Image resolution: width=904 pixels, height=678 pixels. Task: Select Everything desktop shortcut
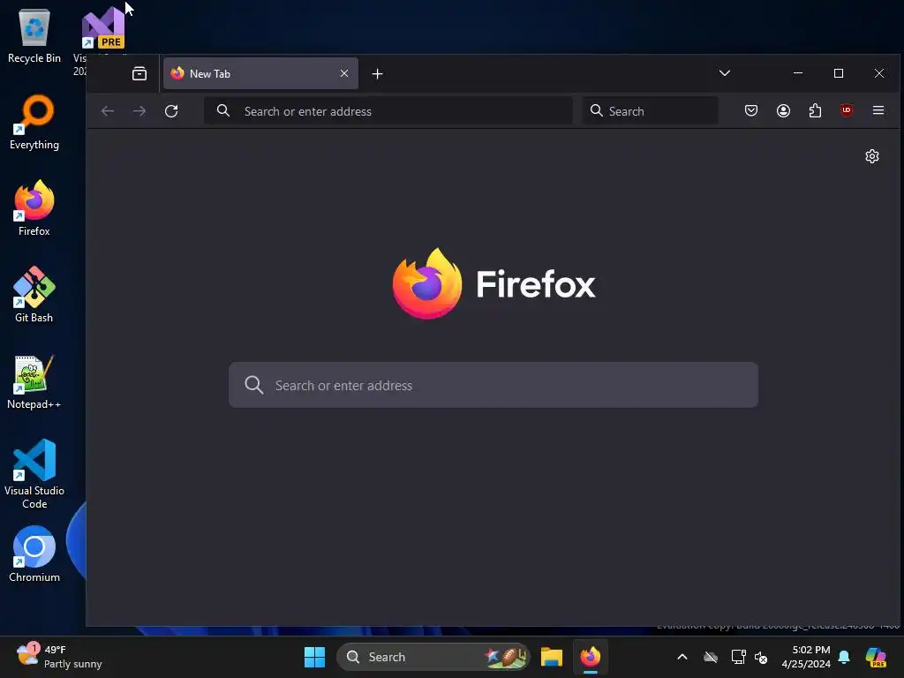click(x=34, y=123)
